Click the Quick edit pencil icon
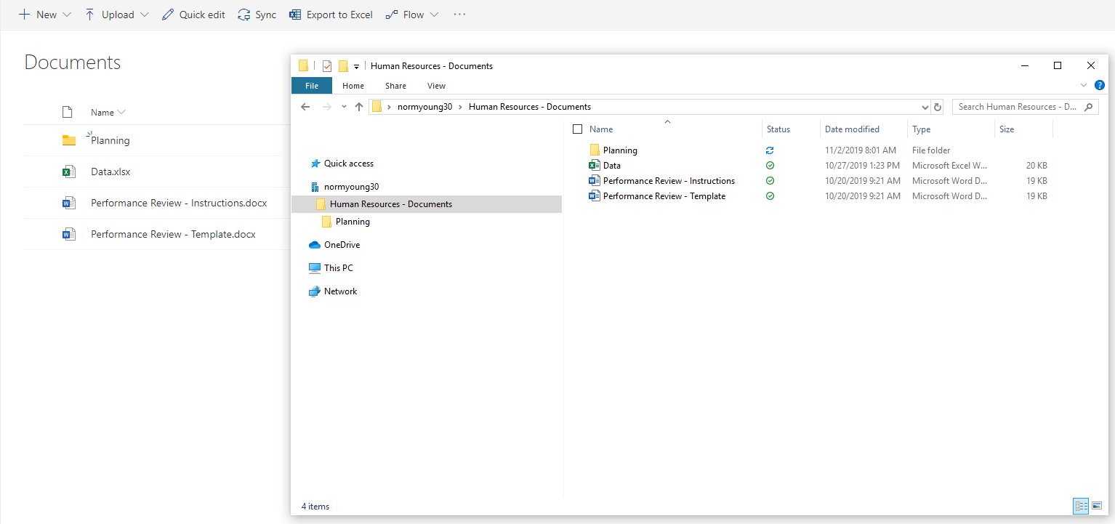 [x=168, y=15]
